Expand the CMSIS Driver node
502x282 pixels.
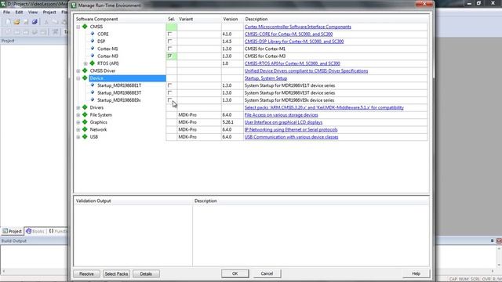point(78,71)
